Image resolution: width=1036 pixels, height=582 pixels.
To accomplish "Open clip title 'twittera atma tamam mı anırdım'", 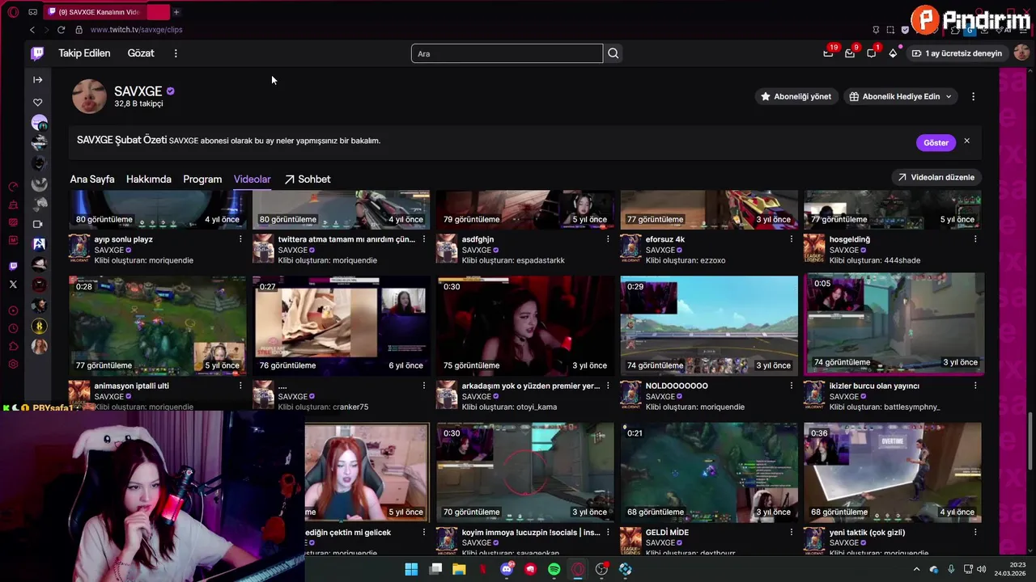I will coord(346,239).
